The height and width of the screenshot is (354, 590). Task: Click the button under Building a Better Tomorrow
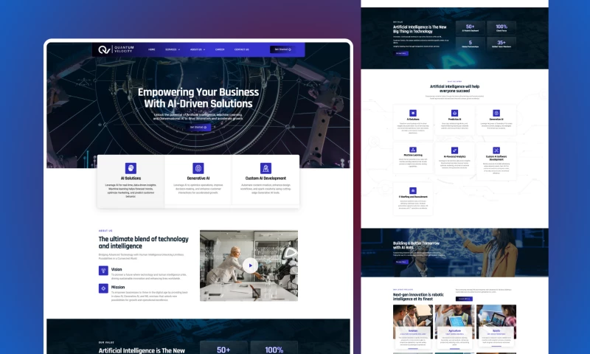[401, 261]
